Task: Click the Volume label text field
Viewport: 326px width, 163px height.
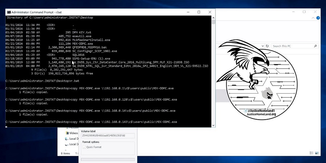Action: pos(108,136)
